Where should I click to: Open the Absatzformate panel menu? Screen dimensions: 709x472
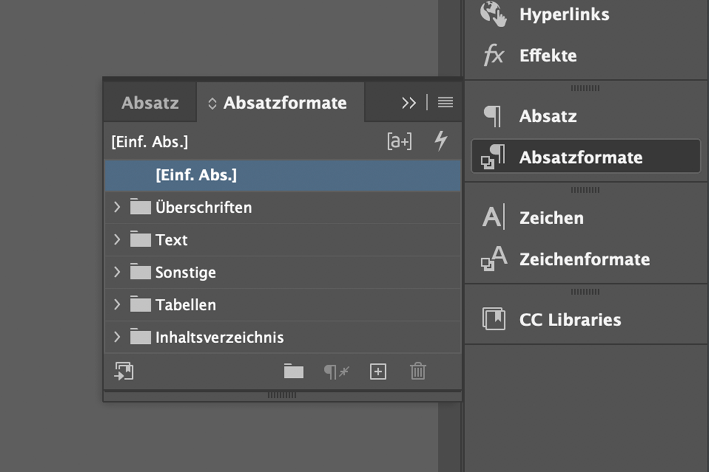pos(445,103)
